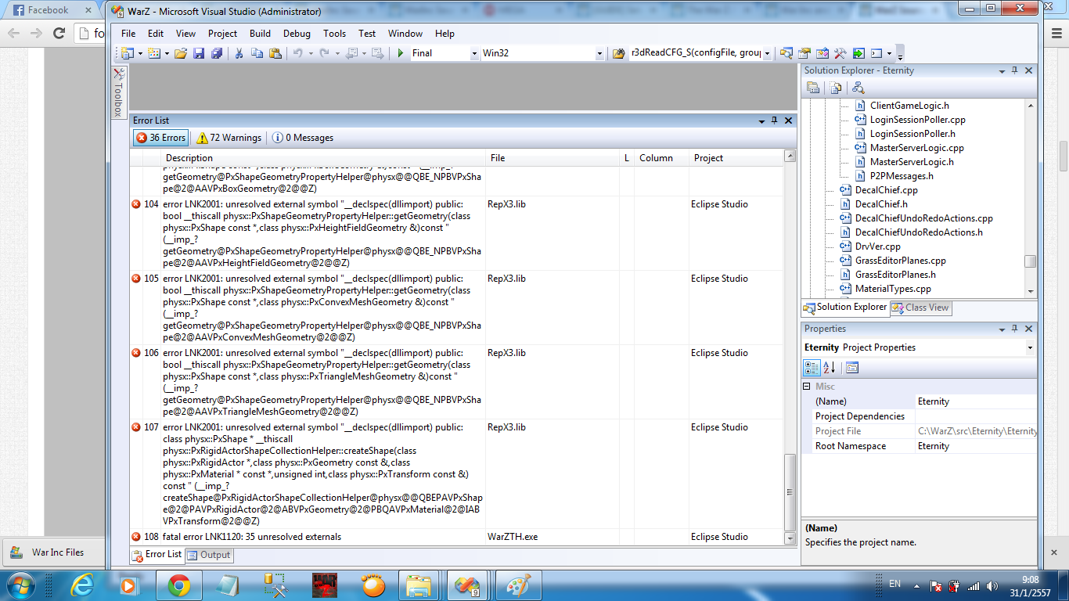The width and height of the screenshot is (1069, 601).
Task: Click the Cut scissors icon
Action: click(239, 53)
